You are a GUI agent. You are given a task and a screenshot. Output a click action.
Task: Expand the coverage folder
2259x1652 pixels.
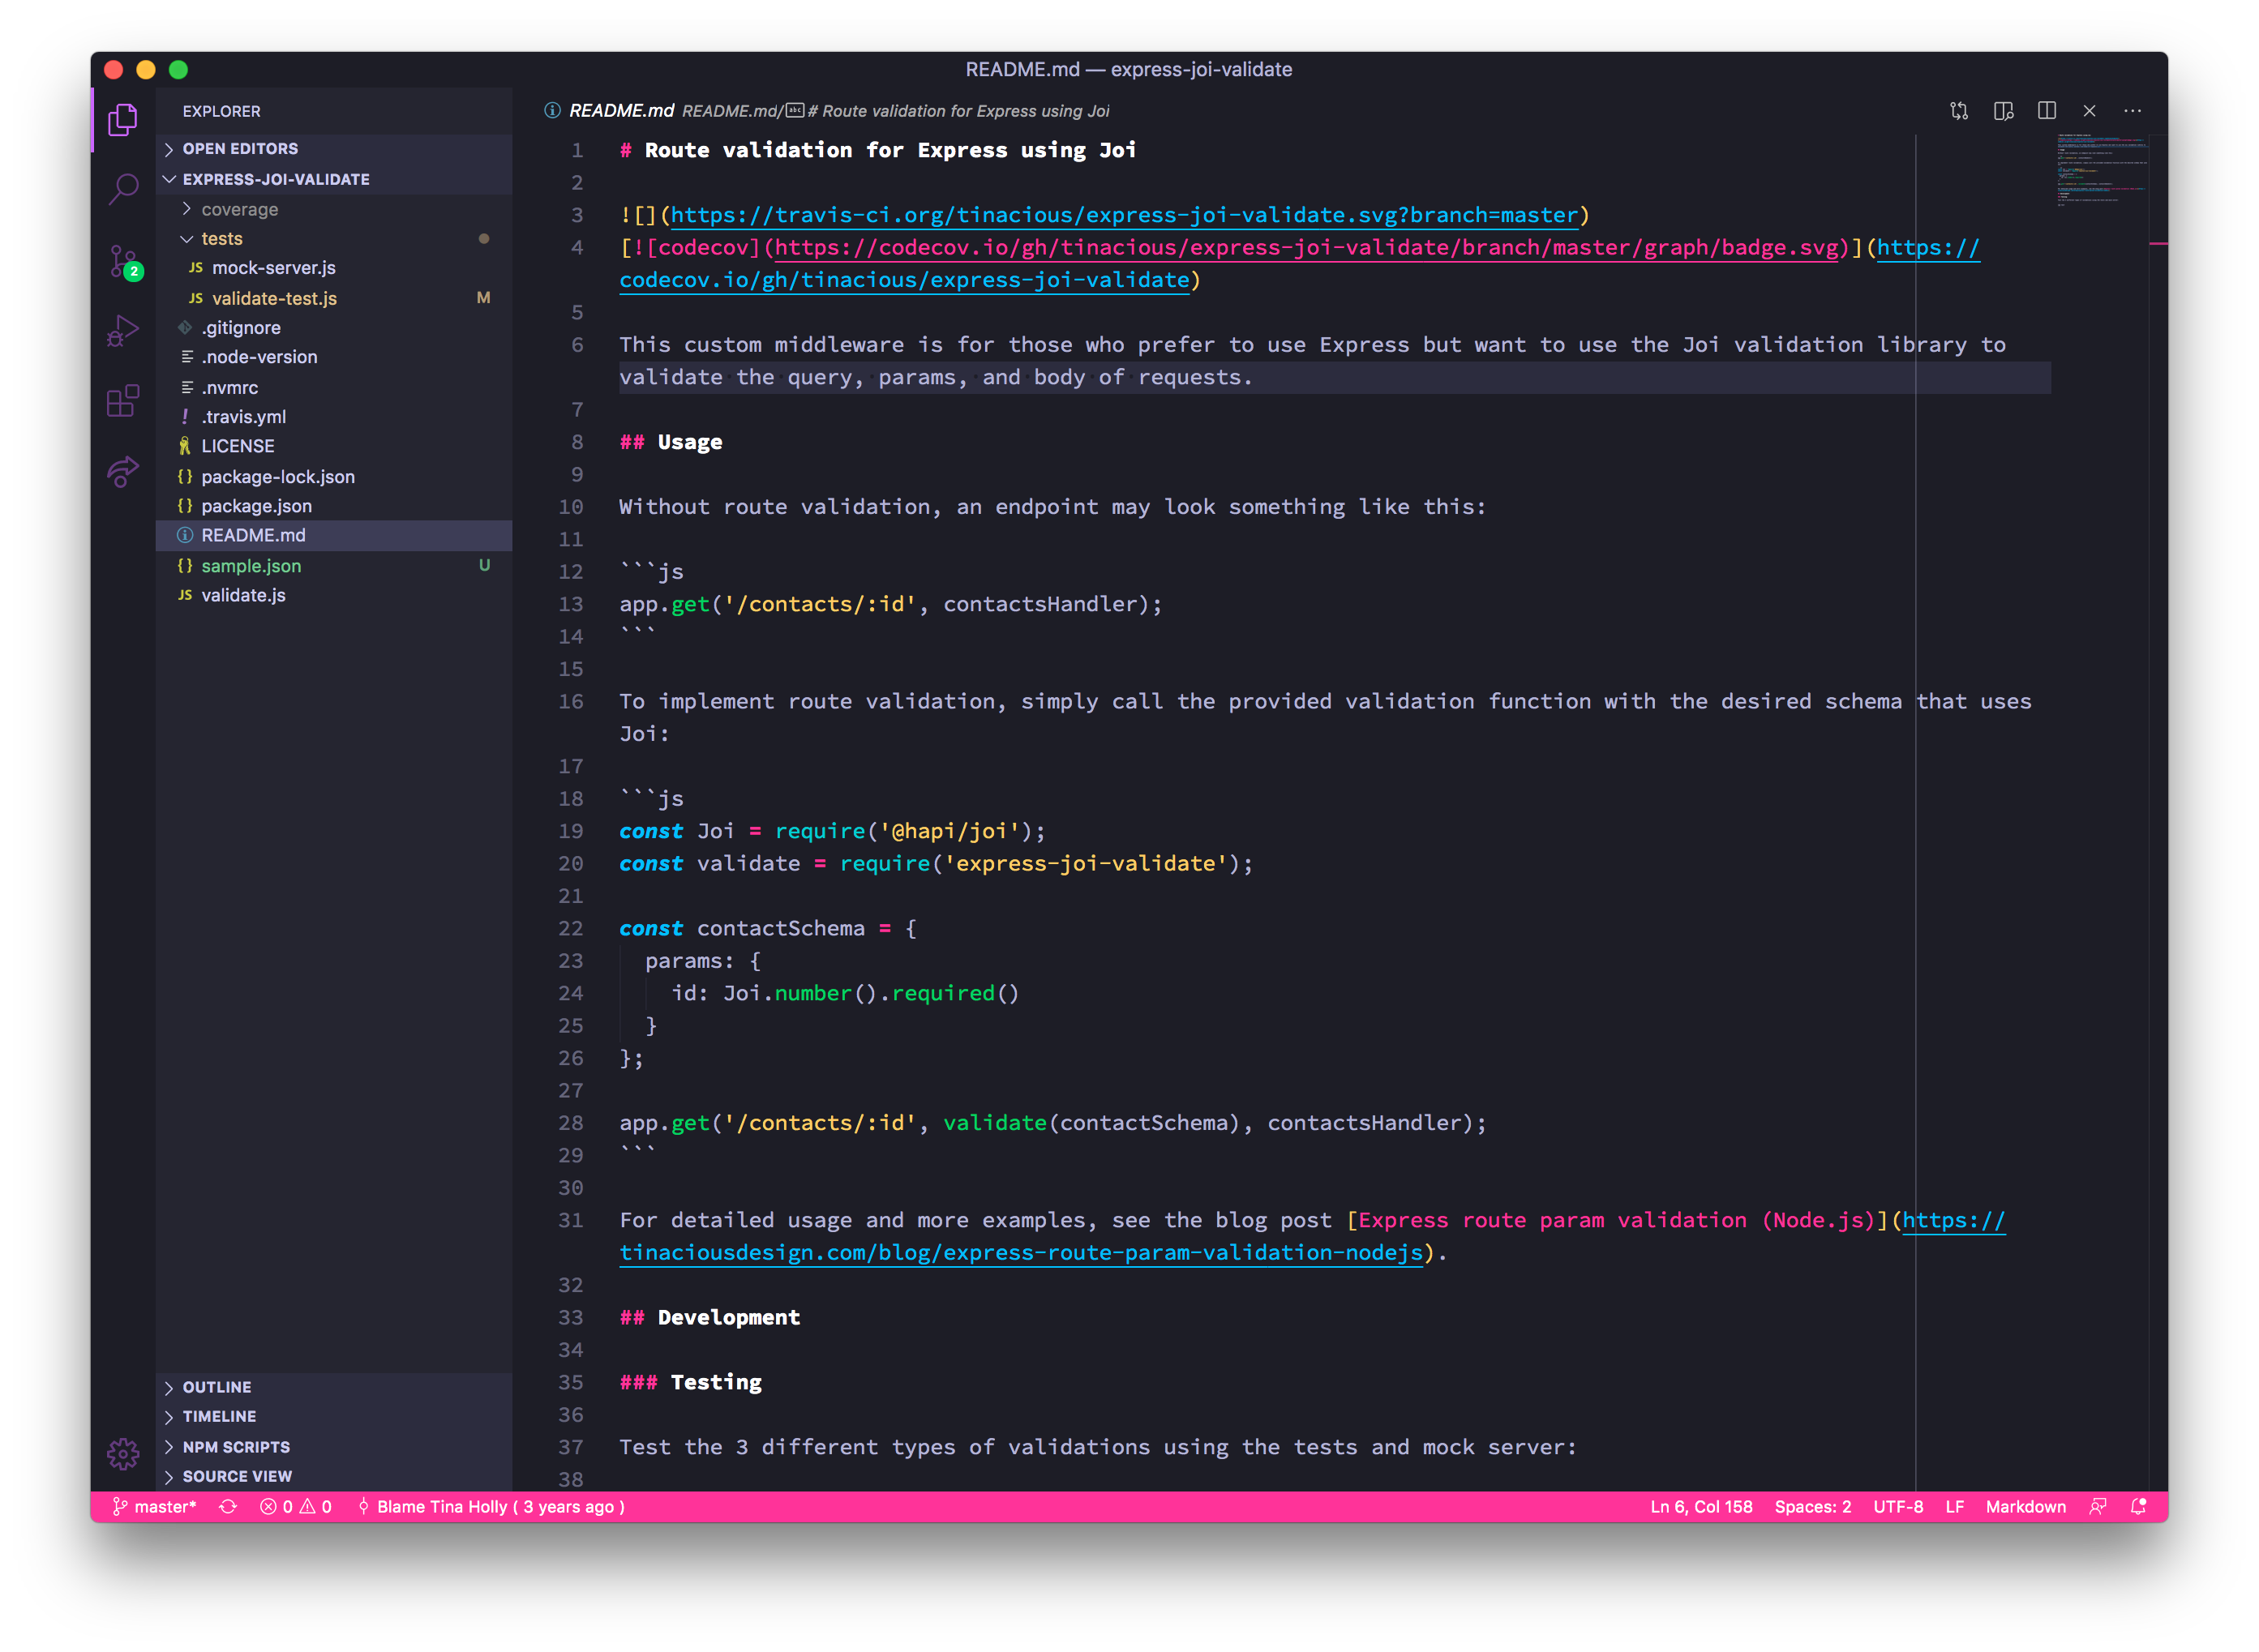pos(239,209)
